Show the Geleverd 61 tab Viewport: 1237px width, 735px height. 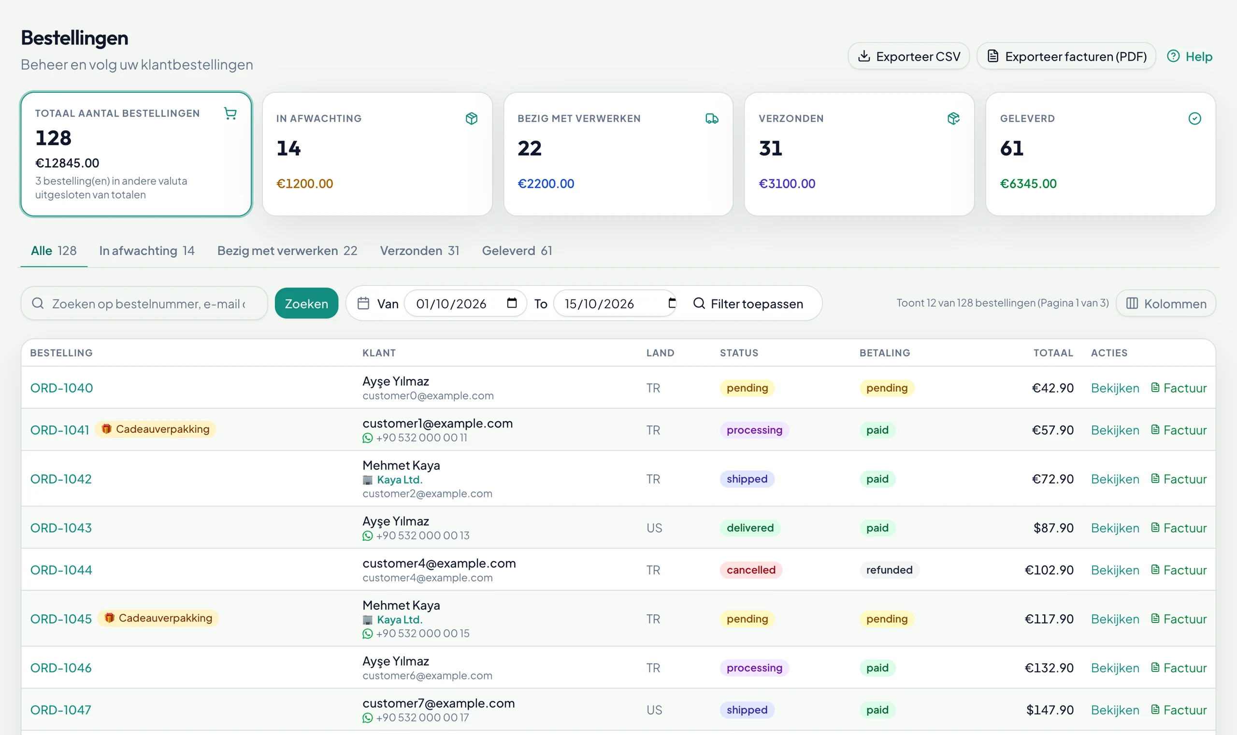(517, 251)
